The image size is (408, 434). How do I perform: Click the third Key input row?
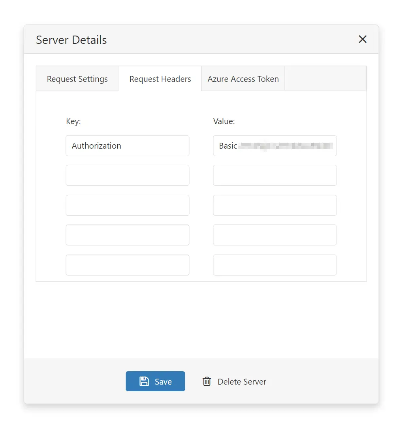click(127, 205)
